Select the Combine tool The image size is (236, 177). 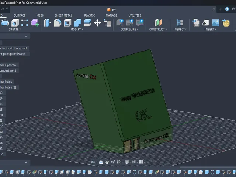tap(77, 23)
